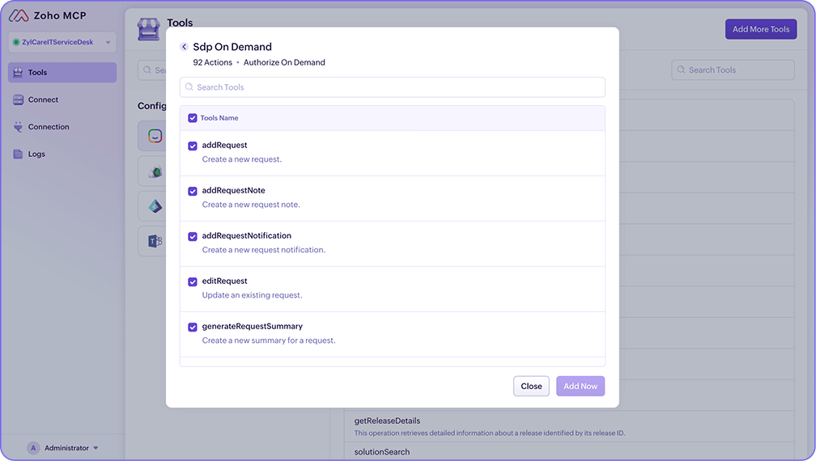Open the Connection sidebar item

point(62,126)
